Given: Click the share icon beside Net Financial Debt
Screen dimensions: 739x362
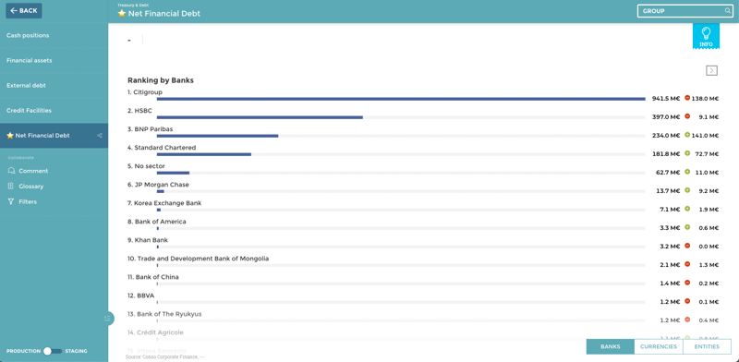Looking at the screenshot, I should pos(100,136).
